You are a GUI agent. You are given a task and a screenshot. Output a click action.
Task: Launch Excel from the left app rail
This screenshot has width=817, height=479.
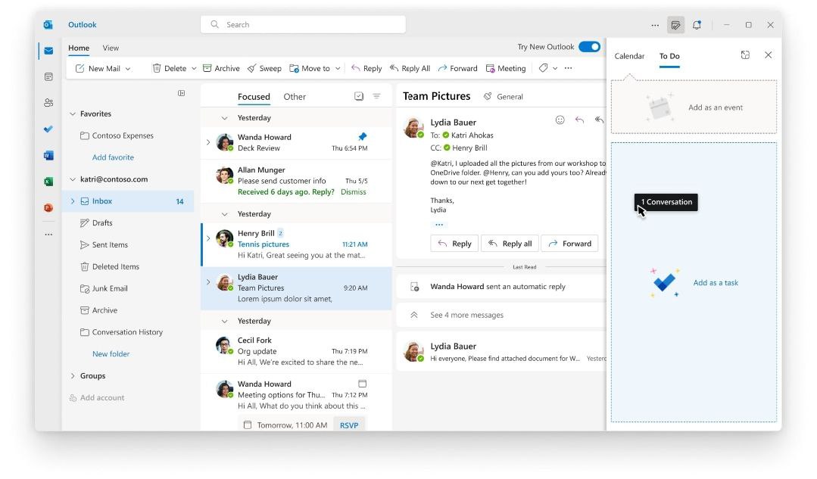point(48,181)
